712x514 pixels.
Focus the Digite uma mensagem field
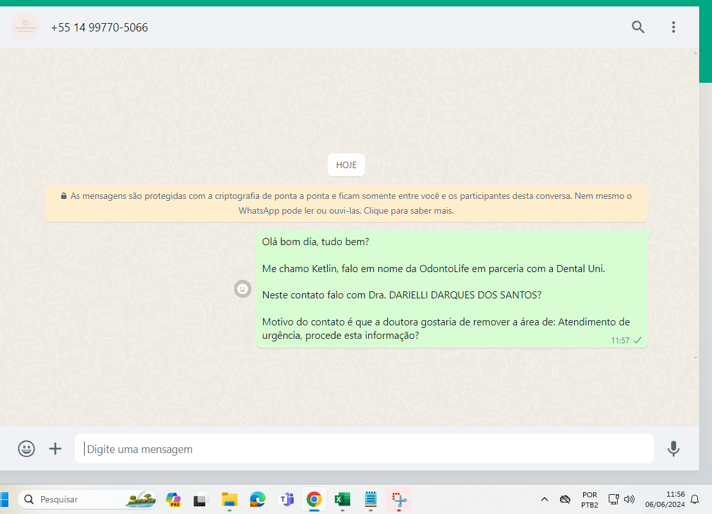(364, 449)
